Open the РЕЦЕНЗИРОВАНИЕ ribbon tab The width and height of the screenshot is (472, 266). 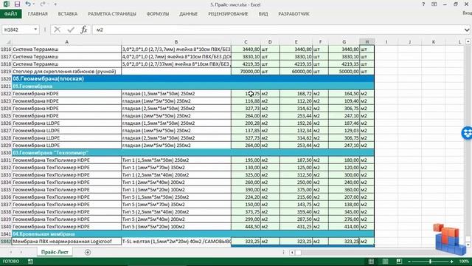tap(228, 14)
